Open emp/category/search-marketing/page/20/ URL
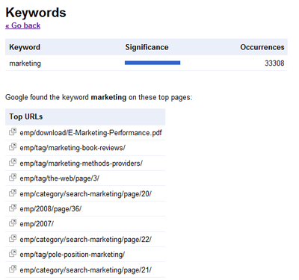This screenshot has width=299, height=280. pyautogui.click(x=85, y=194)
